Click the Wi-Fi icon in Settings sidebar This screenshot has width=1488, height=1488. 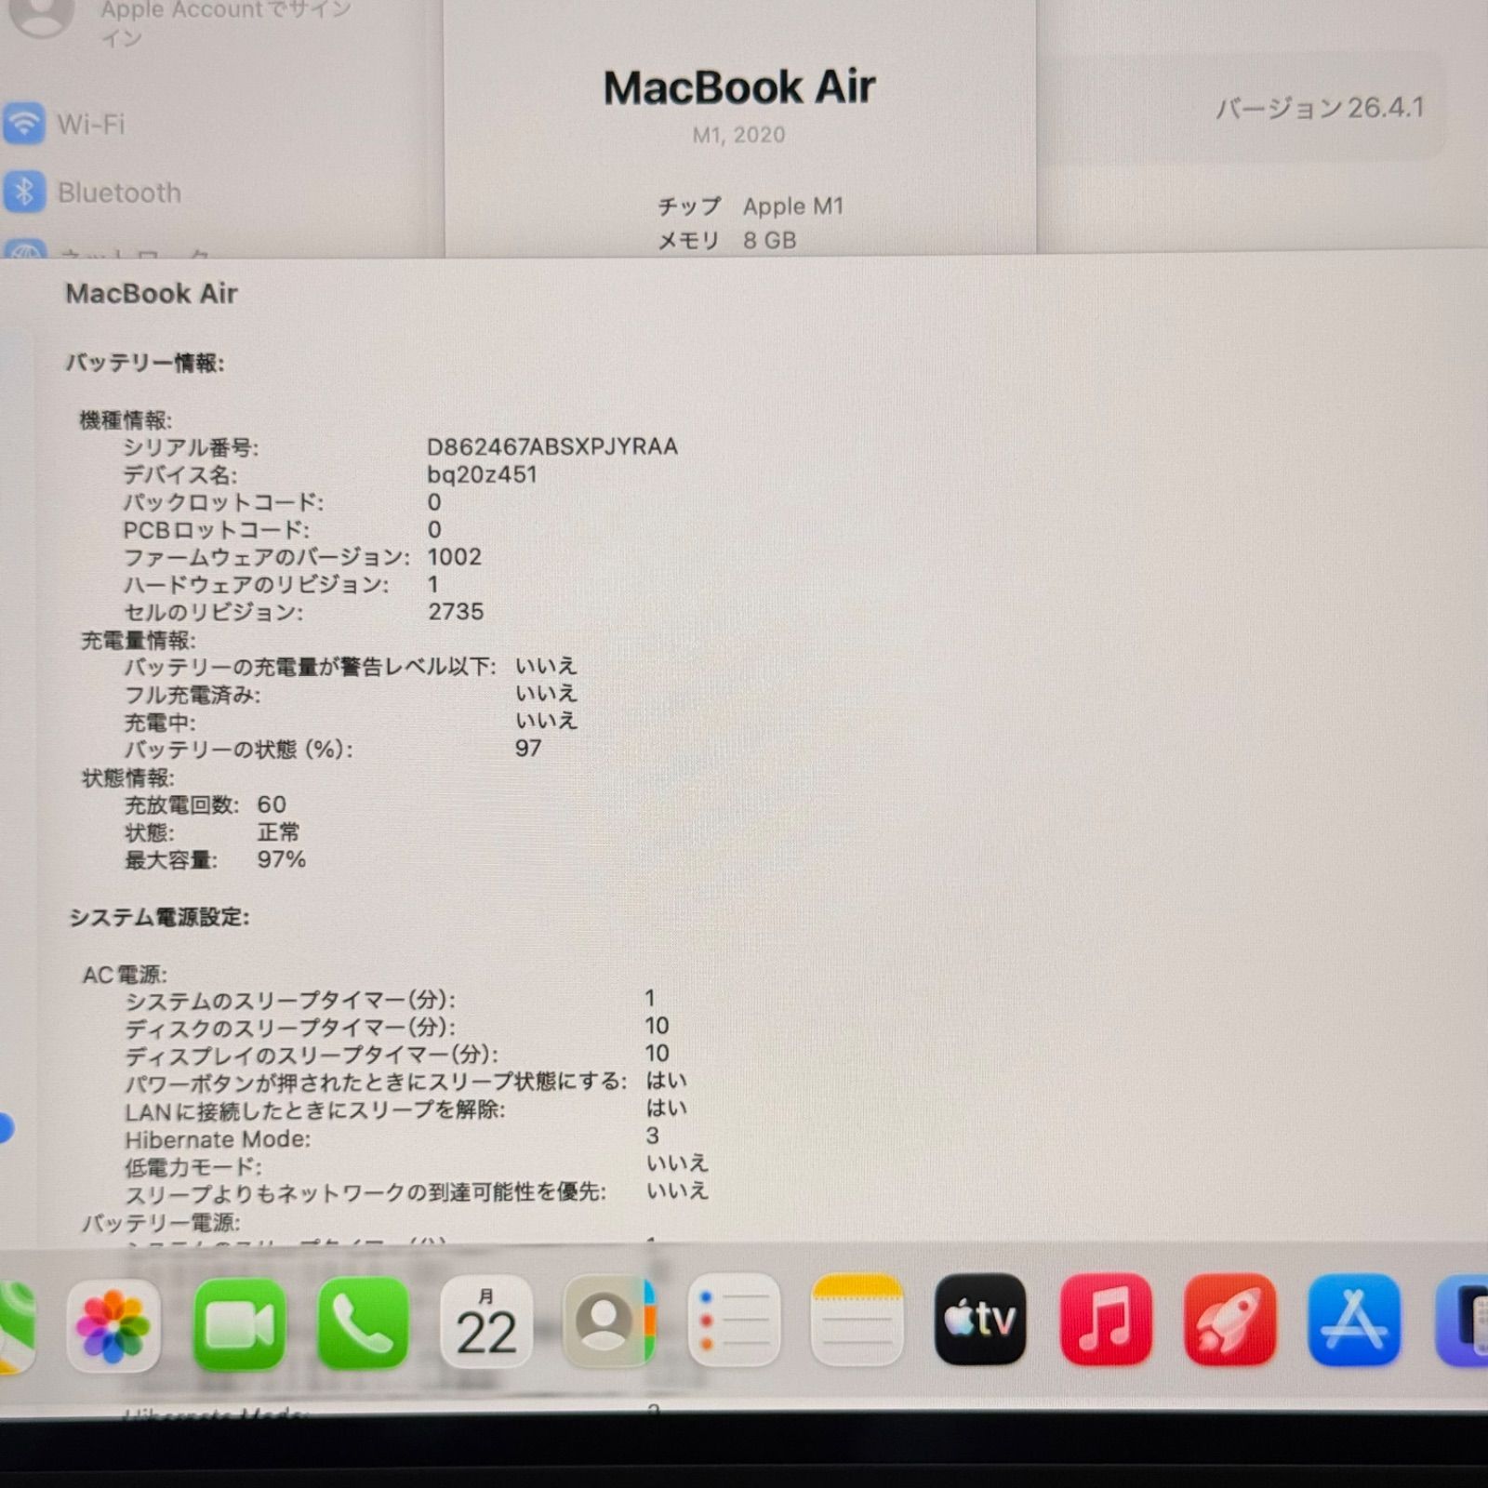24,123
